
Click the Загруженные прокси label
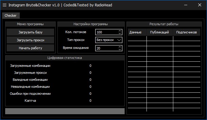30,73
